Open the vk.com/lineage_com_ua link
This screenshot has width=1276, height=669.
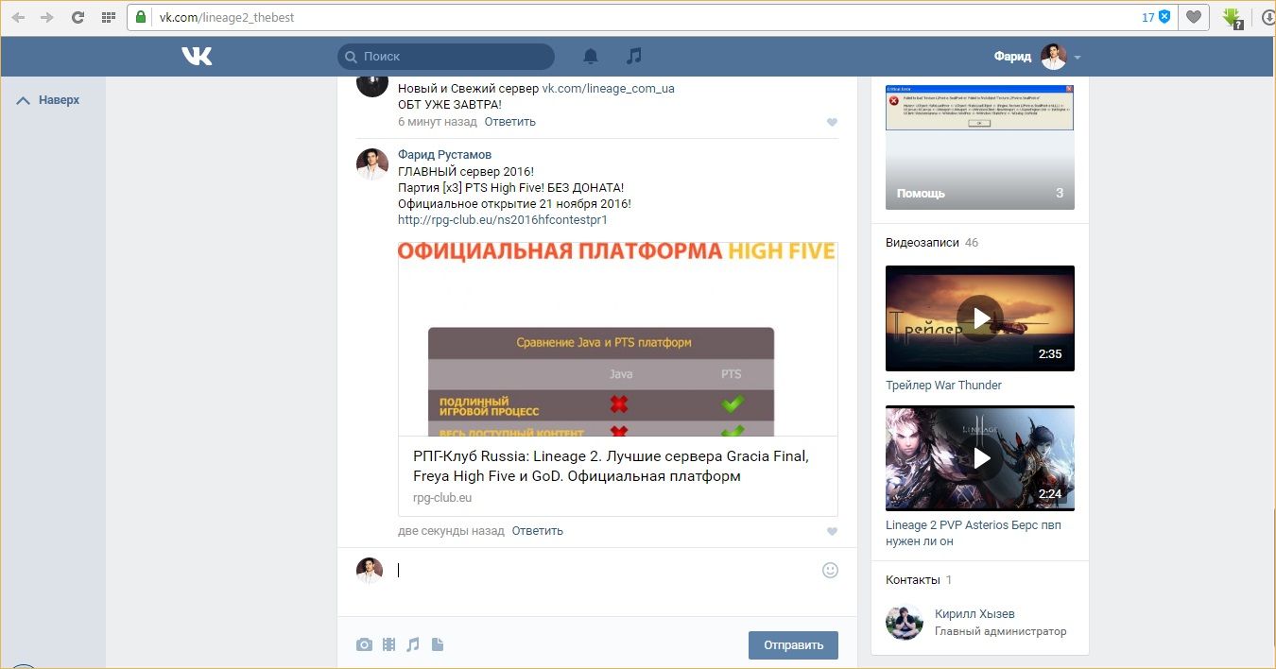click(608, 89)
